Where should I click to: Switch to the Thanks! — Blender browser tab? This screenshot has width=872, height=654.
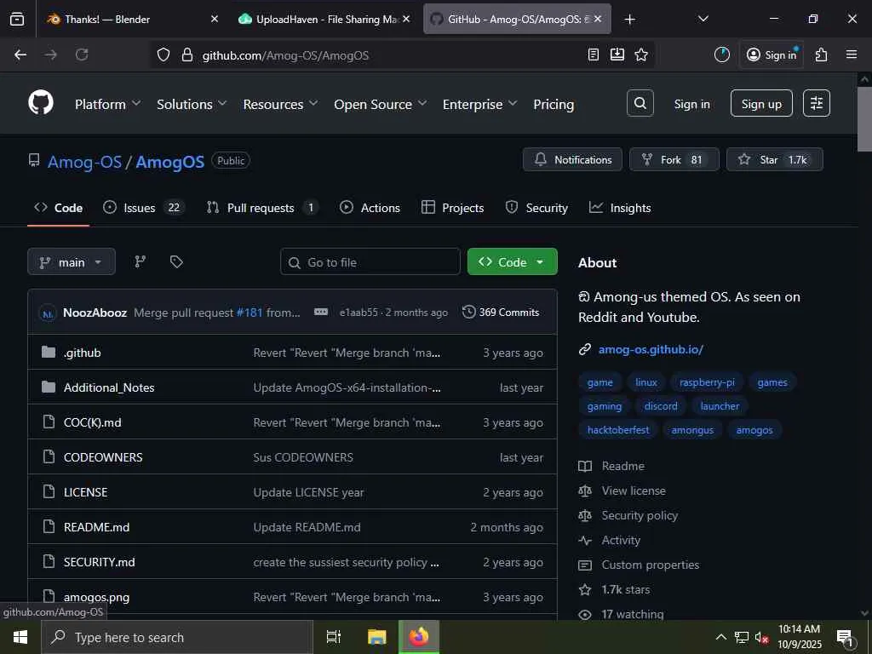click(132, 19)
